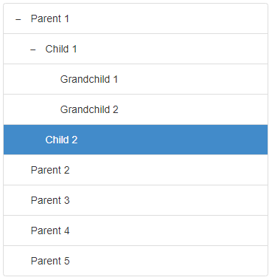Click the Parent 3 text label
The height and width of the screenshot is (280, 272).
coord(50,200)
